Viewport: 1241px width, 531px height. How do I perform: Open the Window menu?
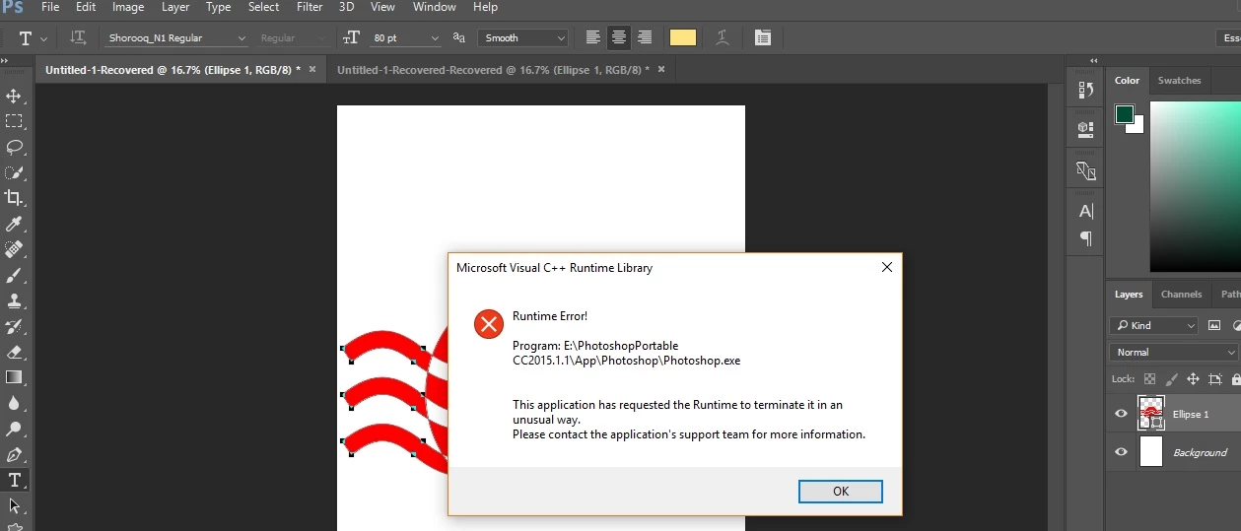[x=435, y=7]
